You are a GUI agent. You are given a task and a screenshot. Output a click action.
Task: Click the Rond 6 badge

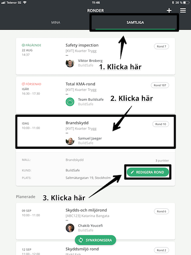pyautogui.click(x=161, y=211)
